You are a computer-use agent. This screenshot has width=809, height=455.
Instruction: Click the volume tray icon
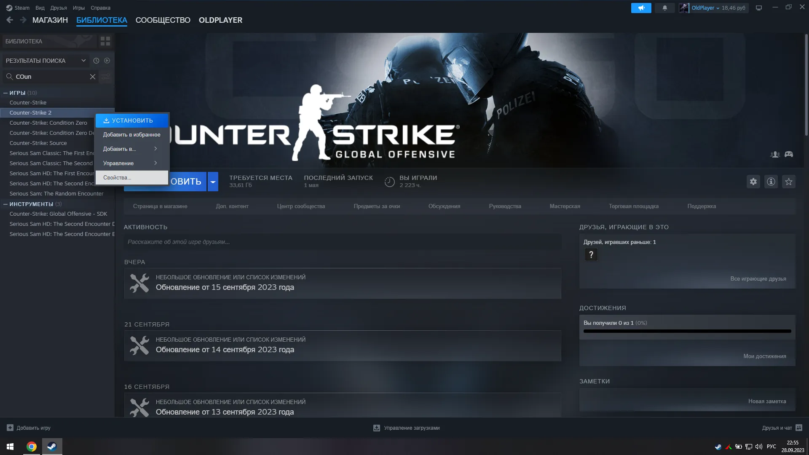(x=759, y=447)
